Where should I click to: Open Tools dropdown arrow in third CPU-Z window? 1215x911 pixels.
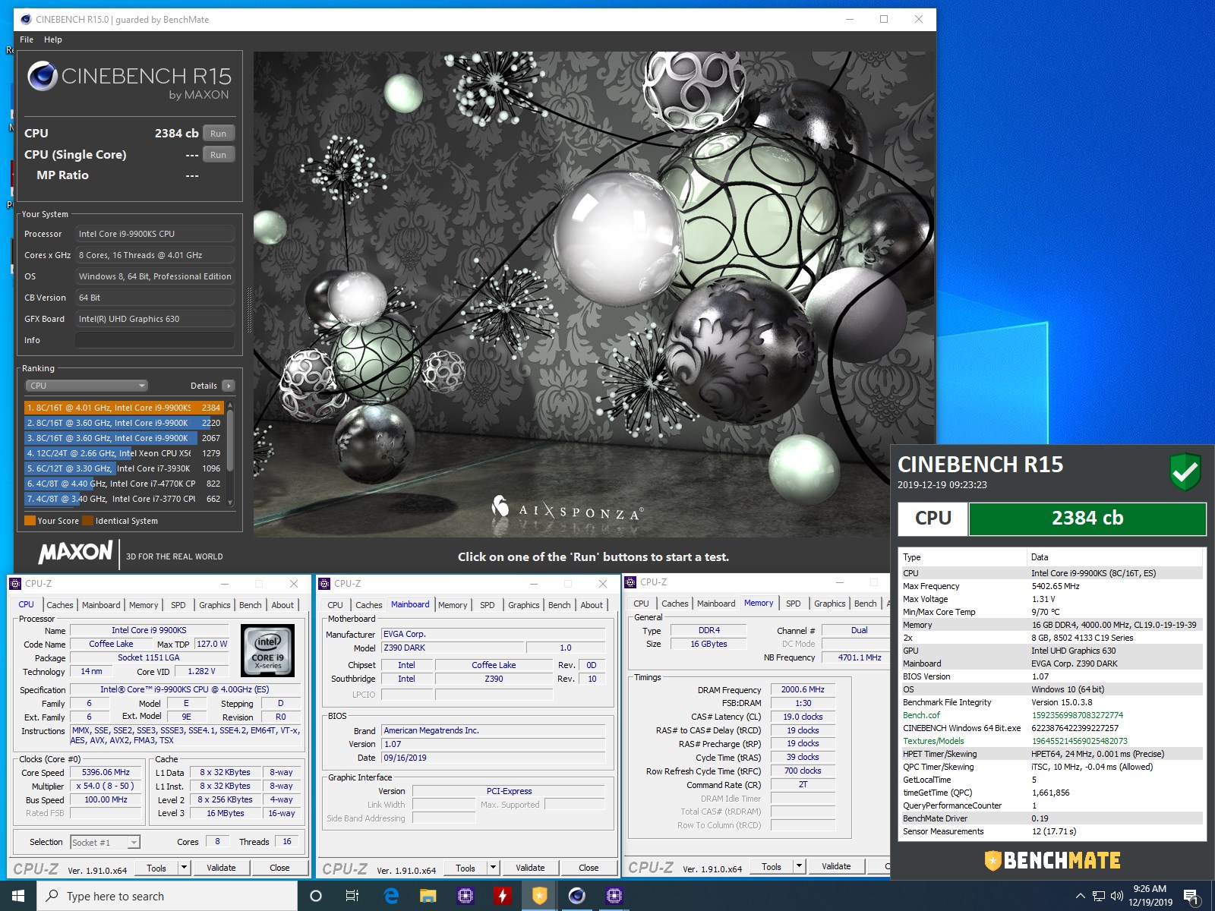799,866
